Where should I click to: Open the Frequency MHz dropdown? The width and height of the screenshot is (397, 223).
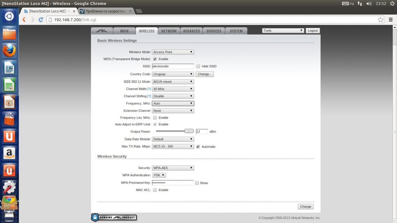click(173, 104)
